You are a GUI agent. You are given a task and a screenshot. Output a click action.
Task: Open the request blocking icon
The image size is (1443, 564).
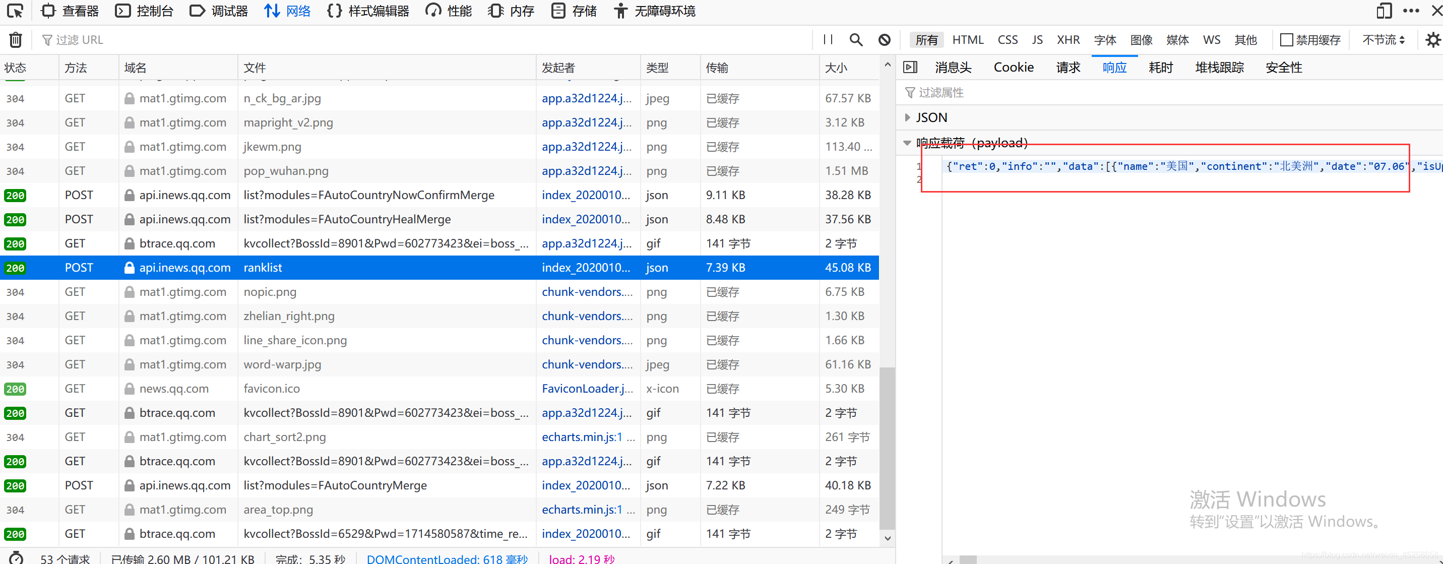coord(884,40)
